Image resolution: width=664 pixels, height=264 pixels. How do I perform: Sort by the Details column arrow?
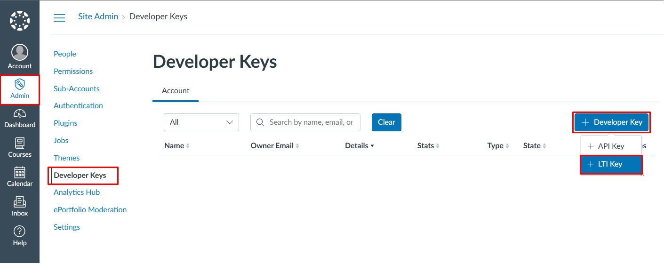pyautogui.click(x=372, y=146)
